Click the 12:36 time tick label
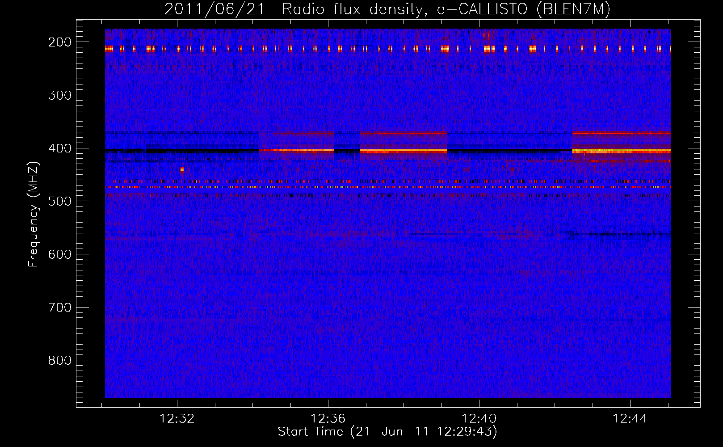723x447 pixels. pos(328,419)
